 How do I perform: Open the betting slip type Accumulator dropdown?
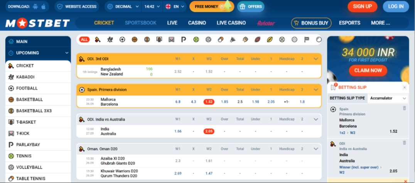[388, 98]
